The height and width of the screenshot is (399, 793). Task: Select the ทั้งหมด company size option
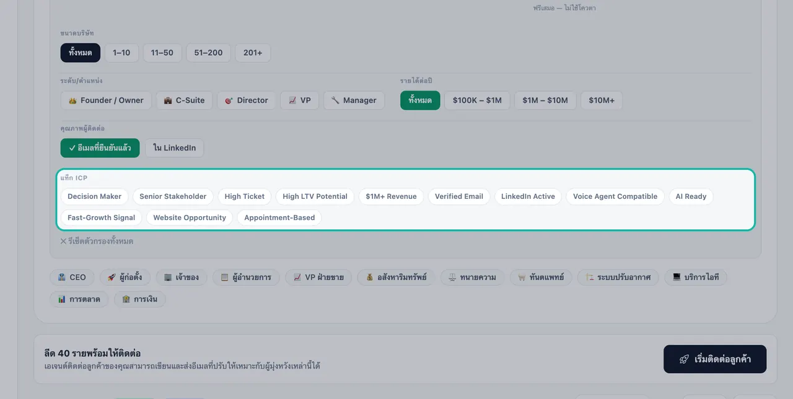[x=81, y=53]
